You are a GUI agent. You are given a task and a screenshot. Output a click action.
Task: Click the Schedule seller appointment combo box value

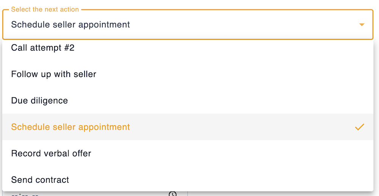coord(70,25)
